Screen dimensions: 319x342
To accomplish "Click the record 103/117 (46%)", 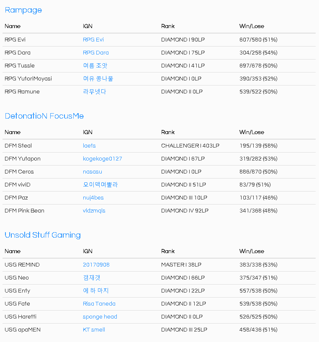I will click(x=258, y=198).
